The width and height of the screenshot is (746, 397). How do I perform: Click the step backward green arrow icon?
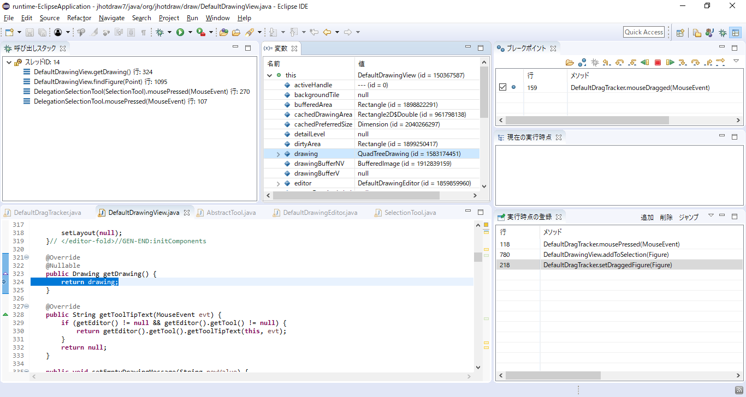point(644,62)
